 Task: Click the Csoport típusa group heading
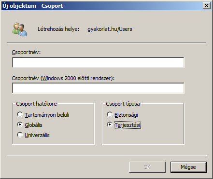click(x=123, y=104)
